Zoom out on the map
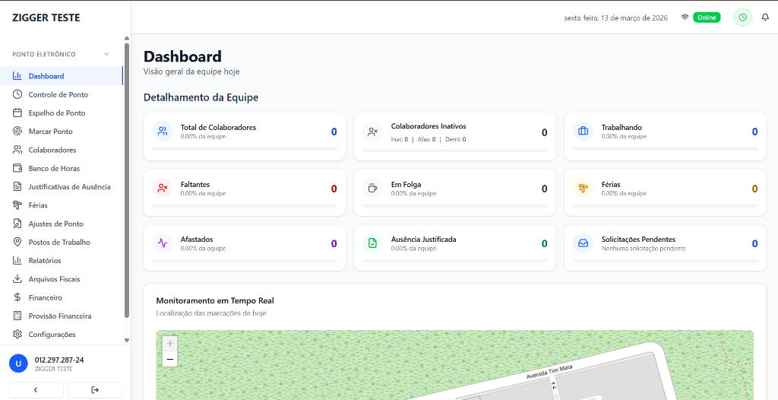The width and height of the screenshot is (778, 400). point(169,359)
